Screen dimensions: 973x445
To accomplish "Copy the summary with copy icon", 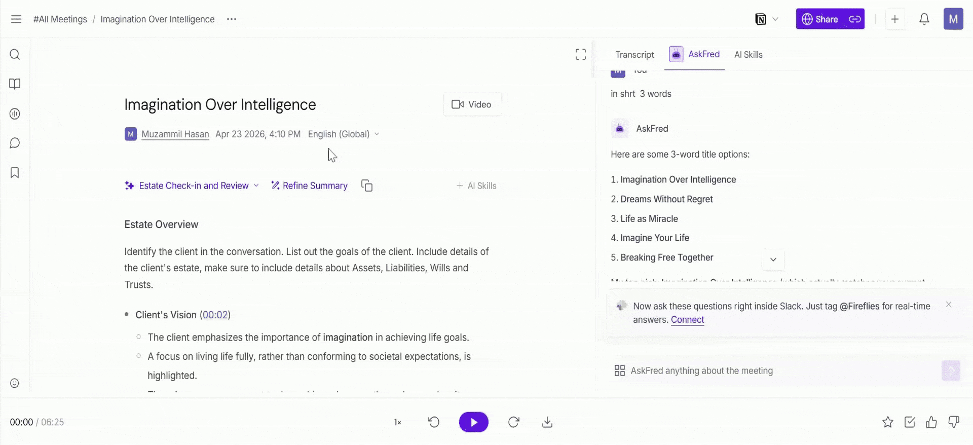I will click(x=367, y=186).
